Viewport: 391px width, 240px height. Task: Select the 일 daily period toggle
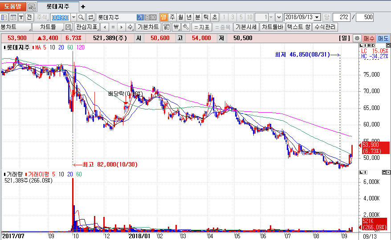coord(163,17)
